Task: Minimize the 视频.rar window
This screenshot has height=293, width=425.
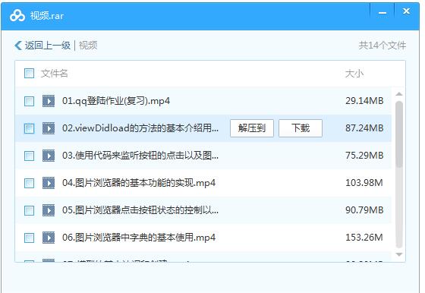Action: coord(382,12)
